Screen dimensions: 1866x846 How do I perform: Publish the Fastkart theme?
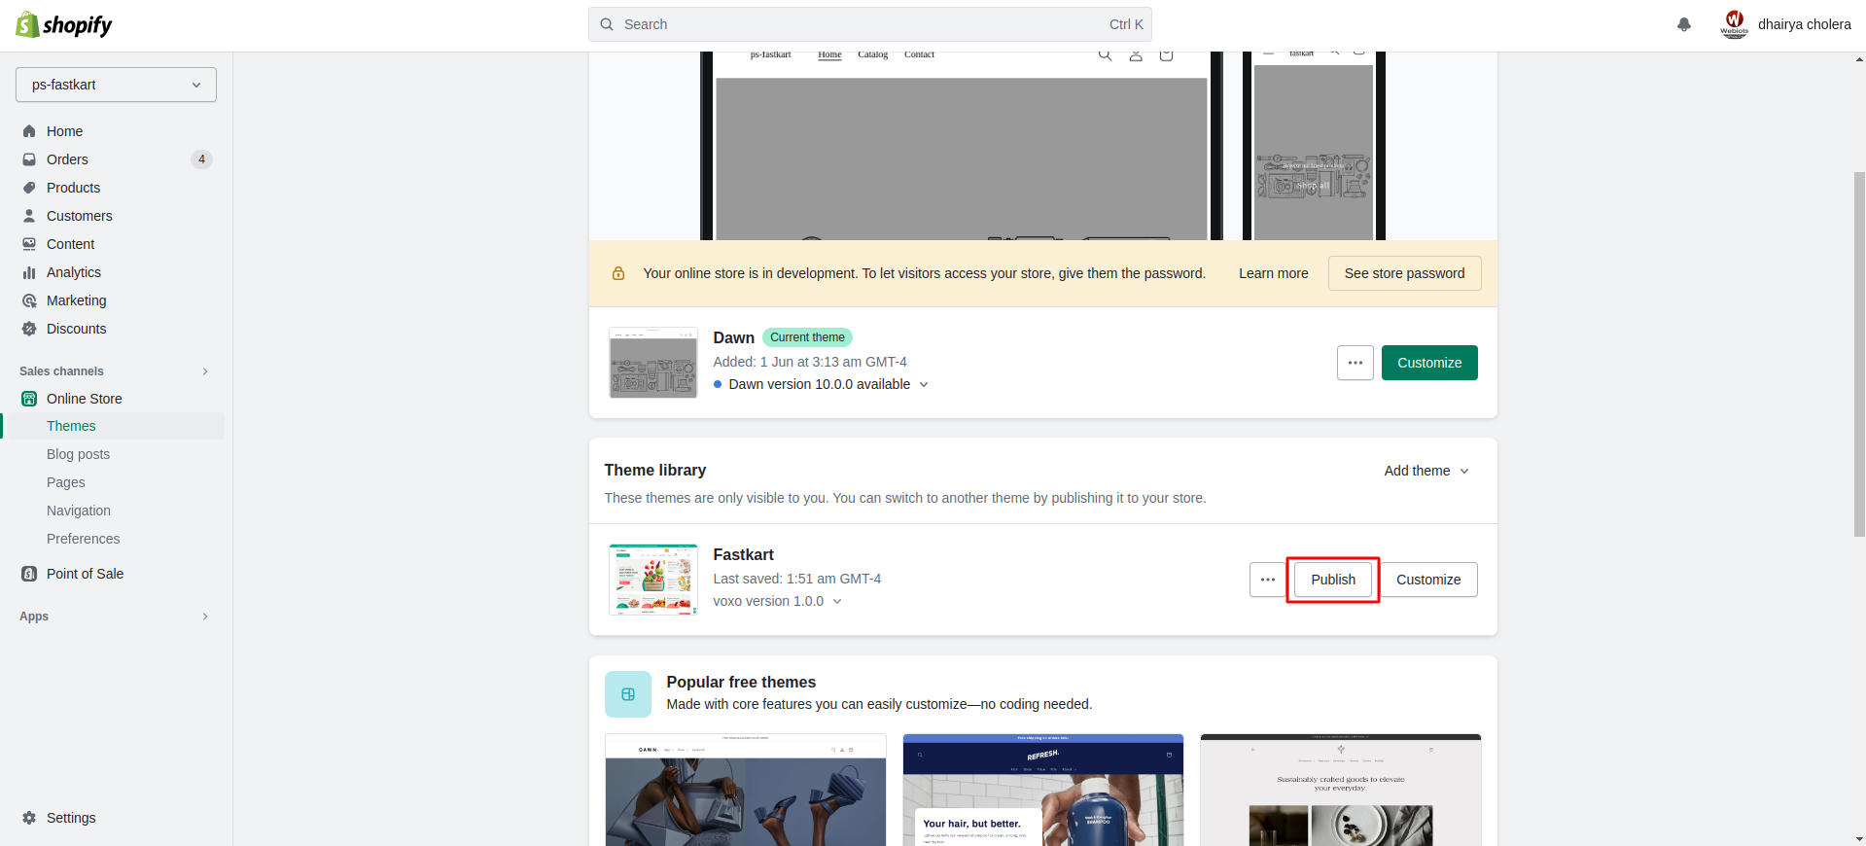tap(1332, 580)
